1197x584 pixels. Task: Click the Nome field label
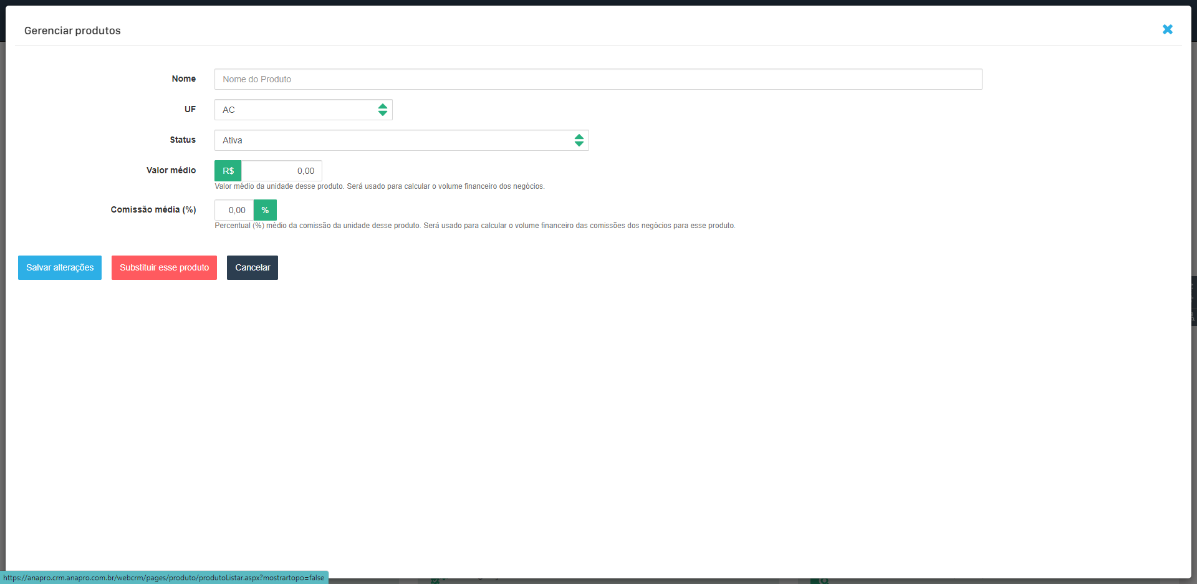point(183,79)
